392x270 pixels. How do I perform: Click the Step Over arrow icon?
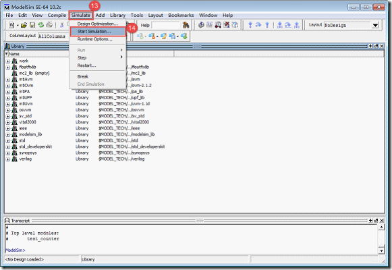[x=258, y=25]
